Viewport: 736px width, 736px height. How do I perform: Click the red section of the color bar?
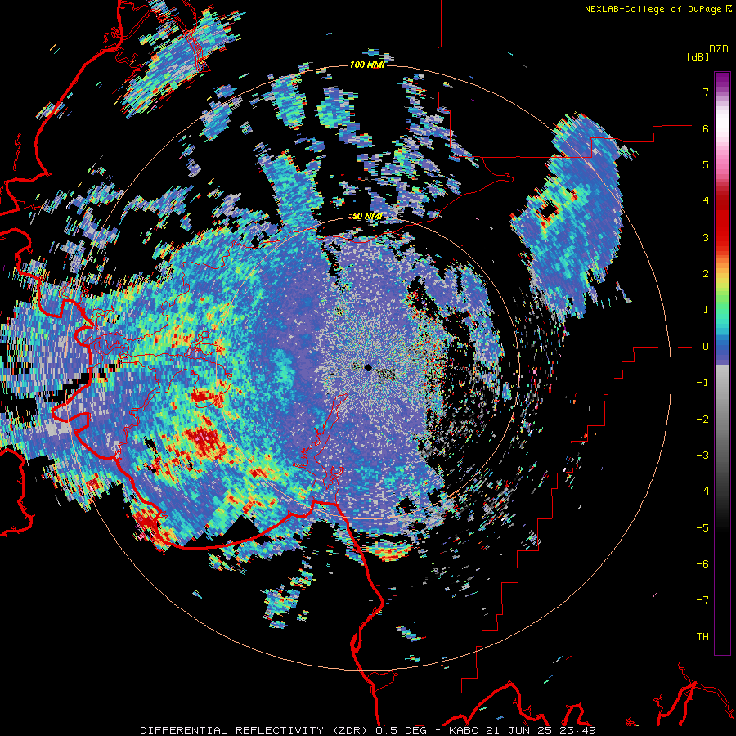coord(722,223)
